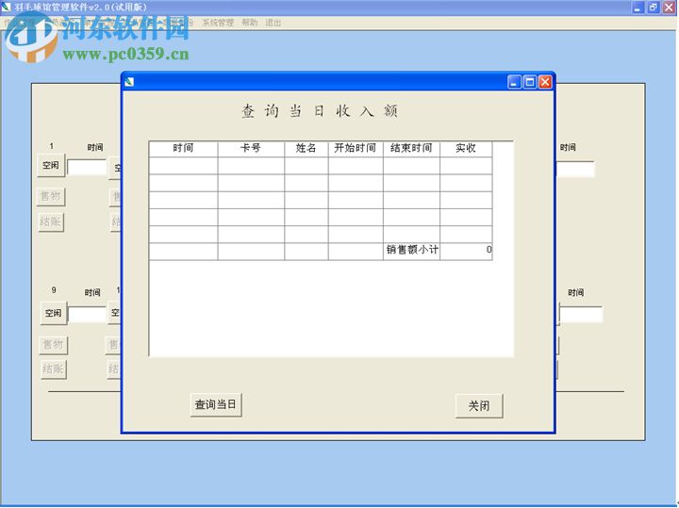Viewport: 679px width, 508px height.
Task: Click the 退出 menu item
Action: tap(273, 23)
